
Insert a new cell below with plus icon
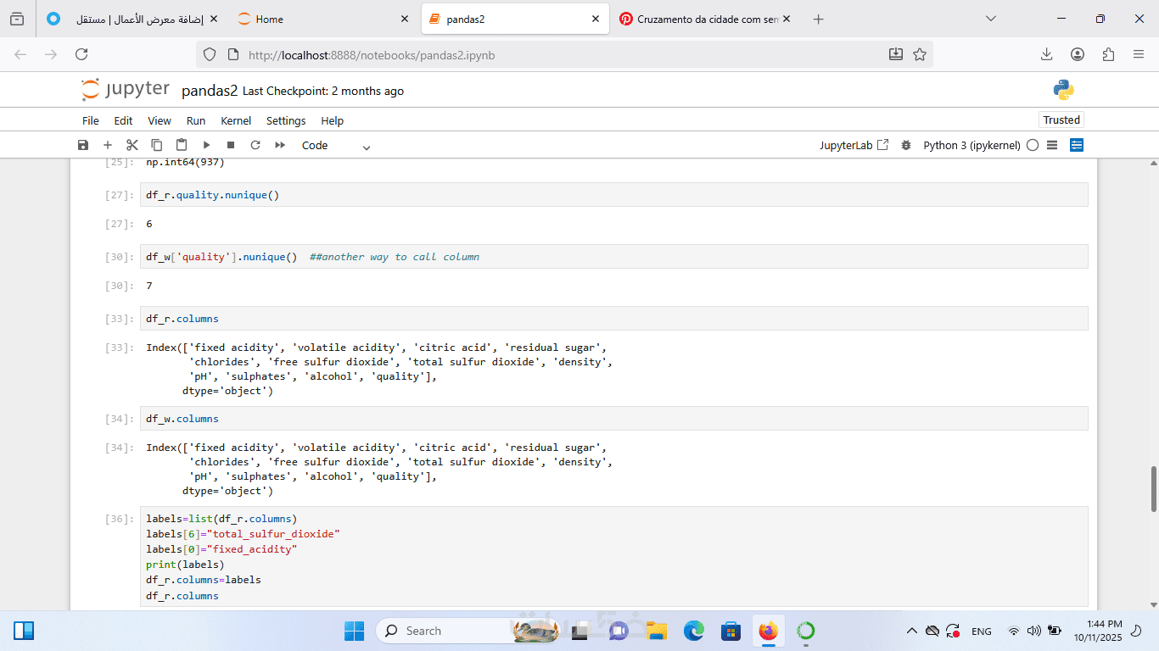[x=108, y=145]
